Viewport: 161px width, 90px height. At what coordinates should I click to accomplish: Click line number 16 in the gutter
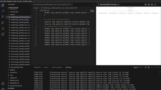pos(36,45)
